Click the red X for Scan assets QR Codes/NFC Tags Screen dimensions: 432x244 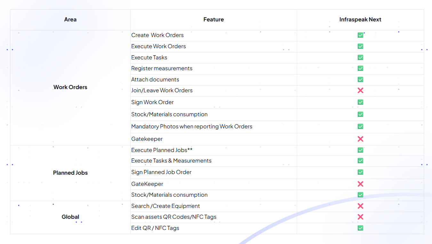(360, 217)
